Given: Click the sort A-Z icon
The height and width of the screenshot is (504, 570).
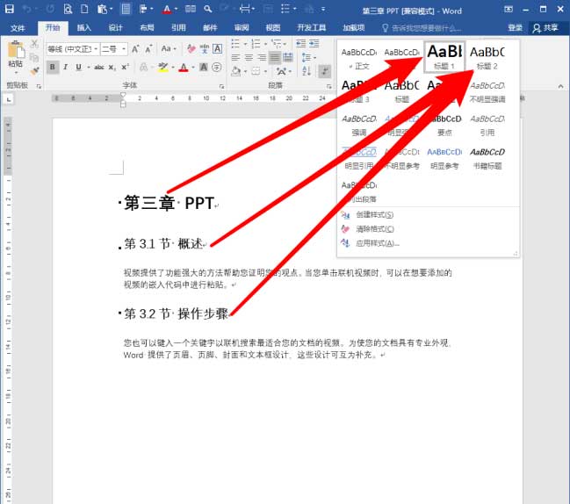Looking at the screenshot, I should pyautogui.click(x=307, y=71).
